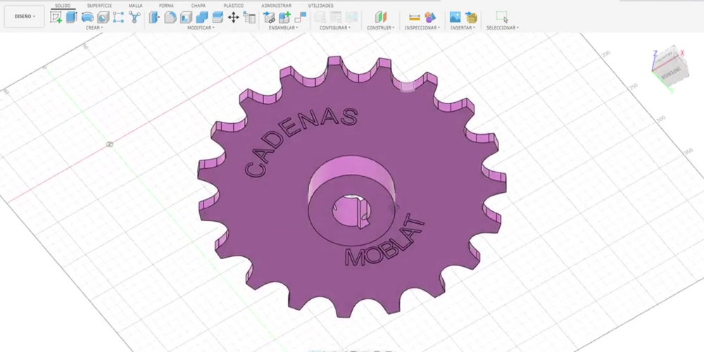
Task: Click the CADENAS embossed text on sprocket
Action: click(x=301, y=142)
